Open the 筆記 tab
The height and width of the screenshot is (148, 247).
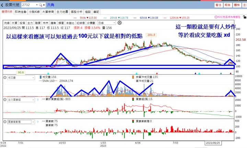96,12
